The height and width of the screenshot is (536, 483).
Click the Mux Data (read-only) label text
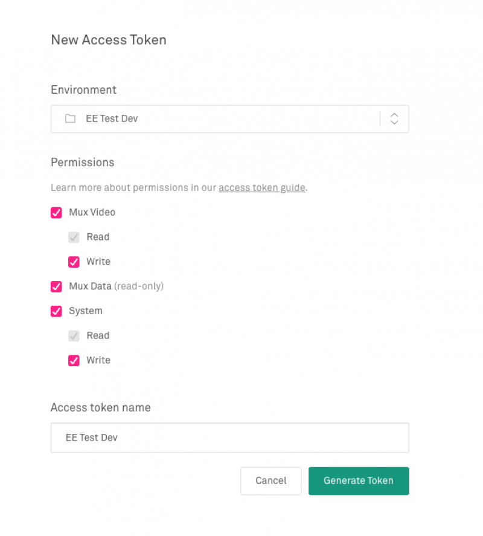[116, 286]
